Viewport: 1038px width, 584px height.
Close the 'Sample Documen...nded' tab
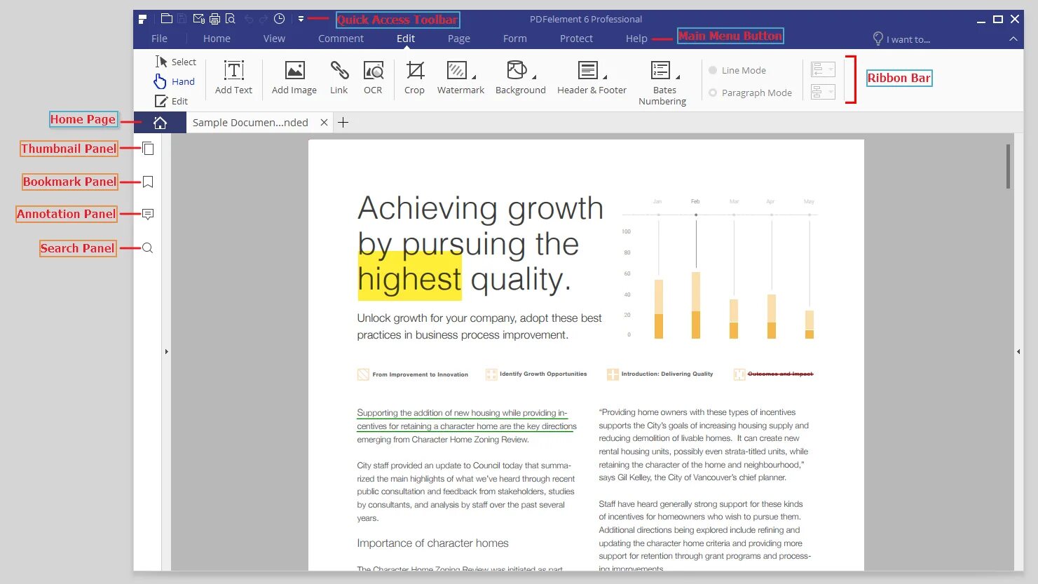tap(324, 123)
